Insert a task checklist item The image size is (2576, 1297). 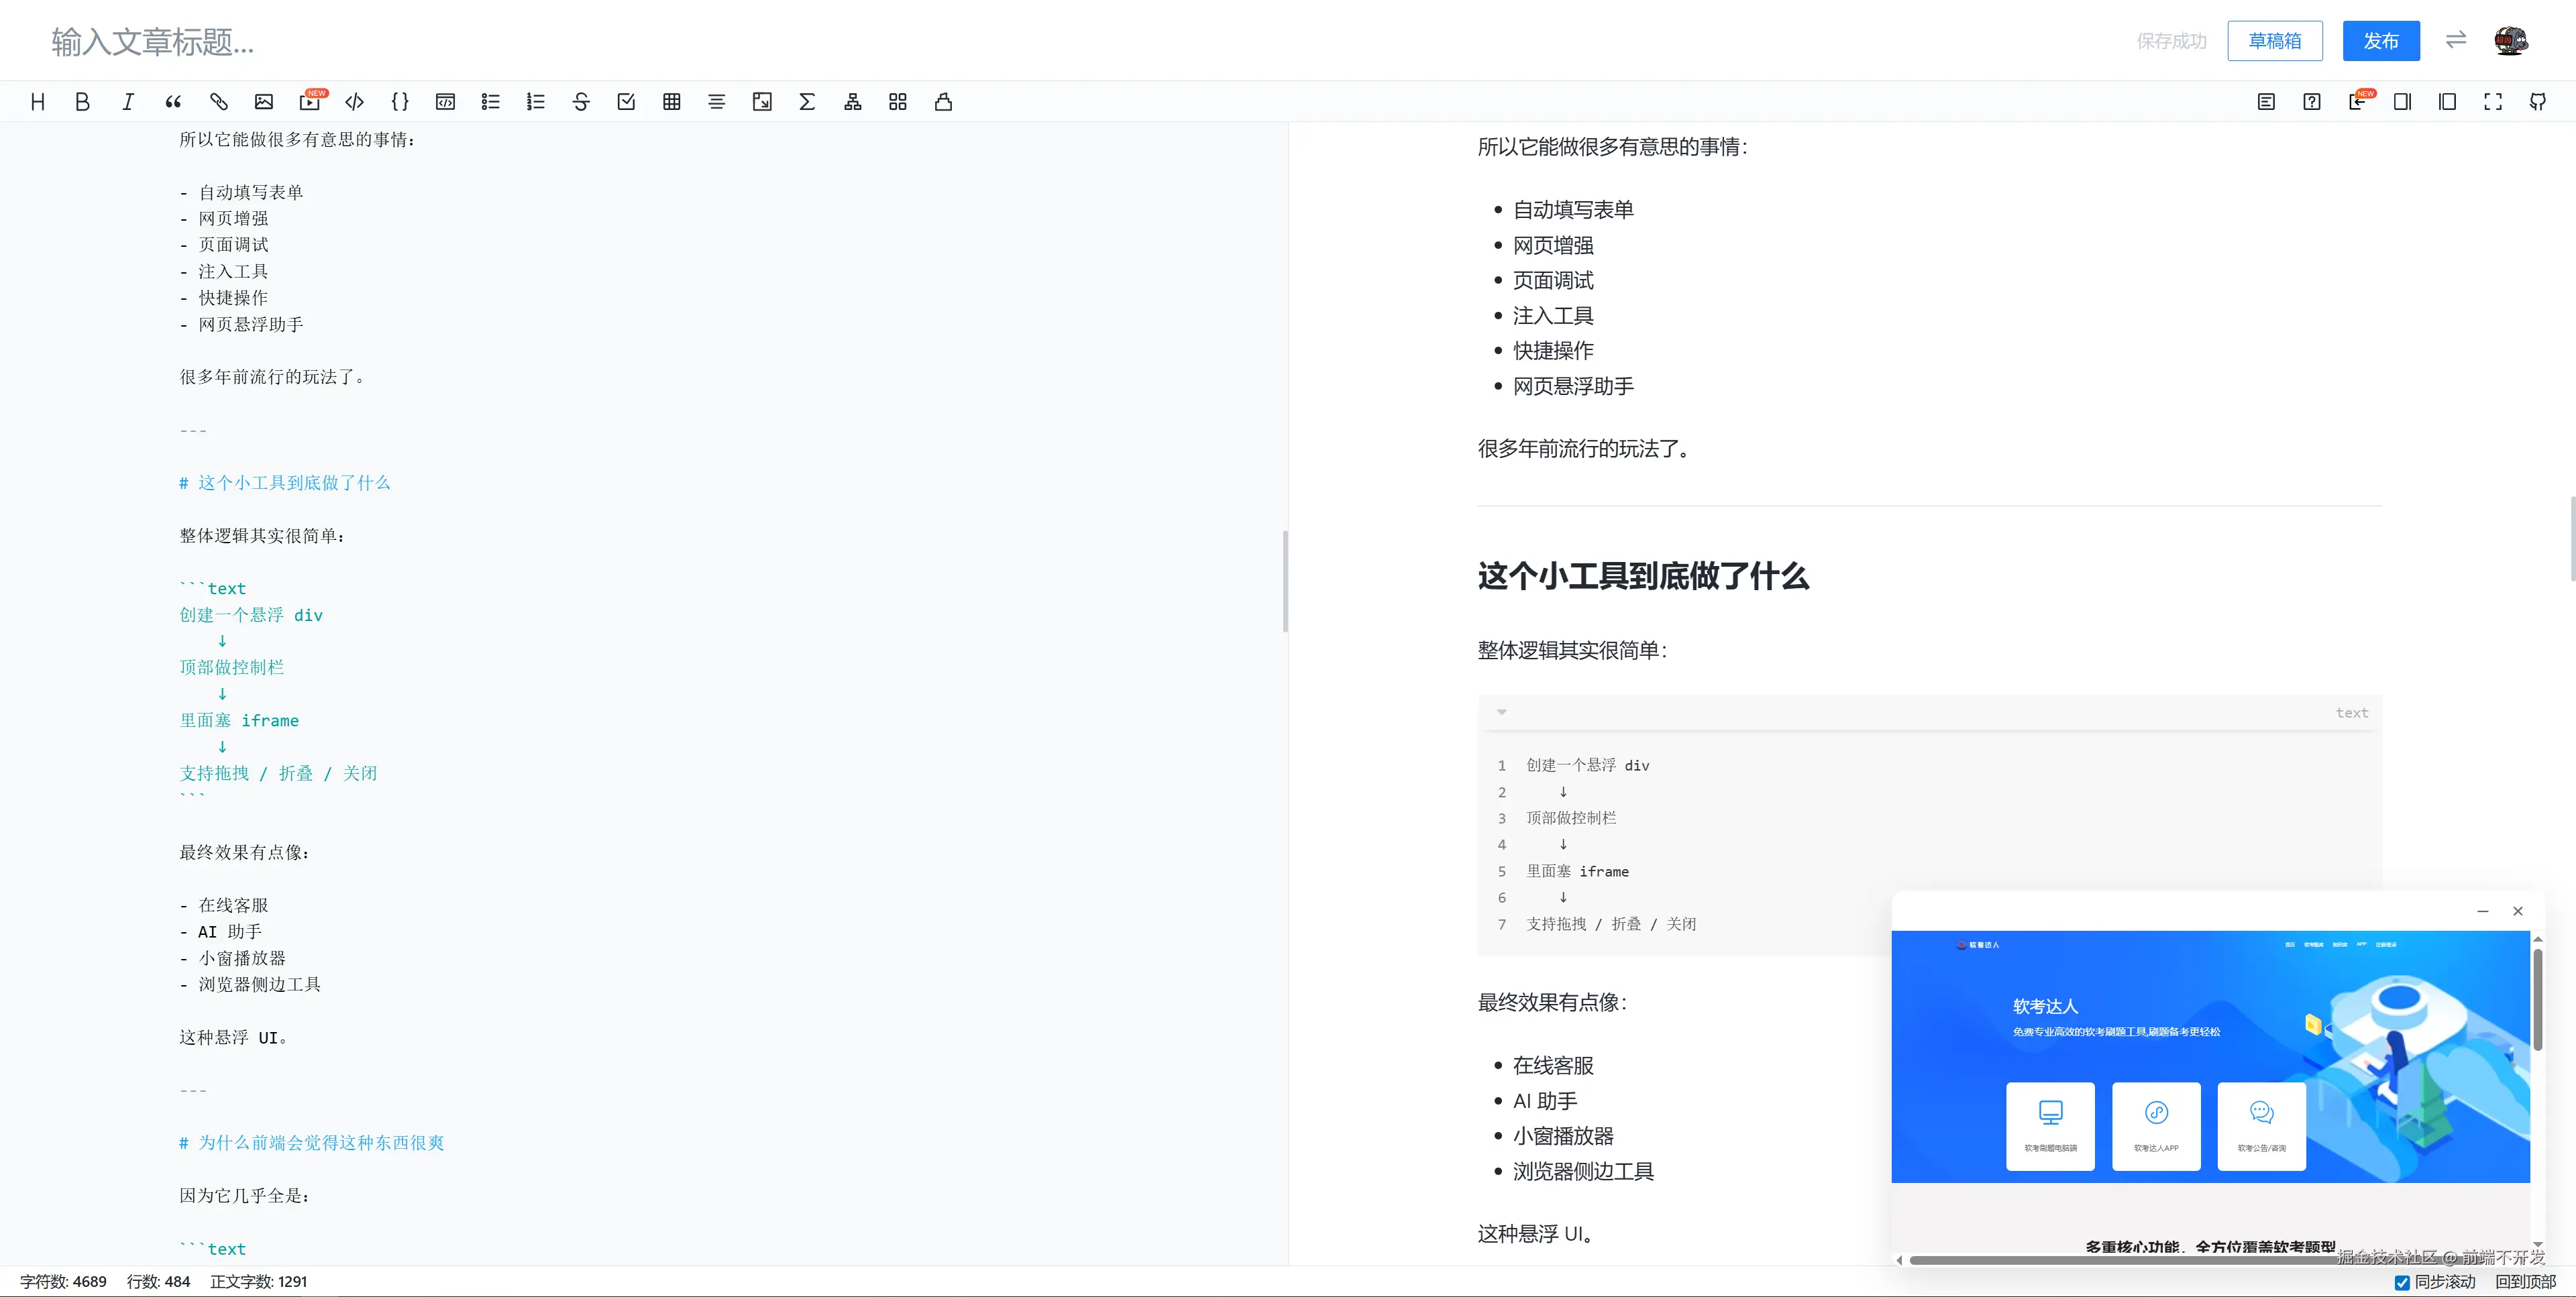coord(626,102)
